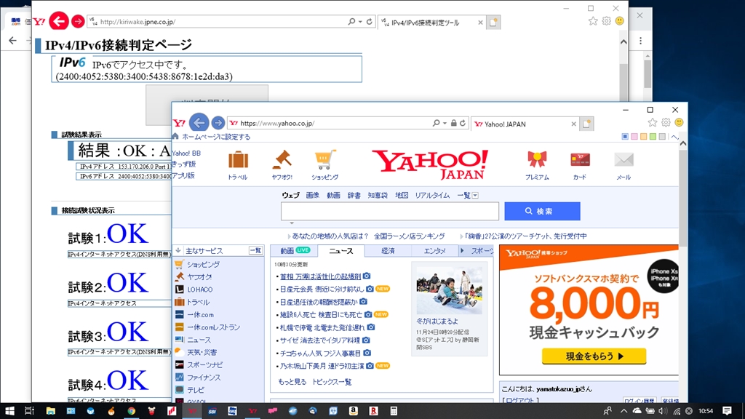The height and width of the screenshot is (419, 745).
Task: Switch to the エンタメ news tab
Action: pyautogui.click(x=434, y=251)
